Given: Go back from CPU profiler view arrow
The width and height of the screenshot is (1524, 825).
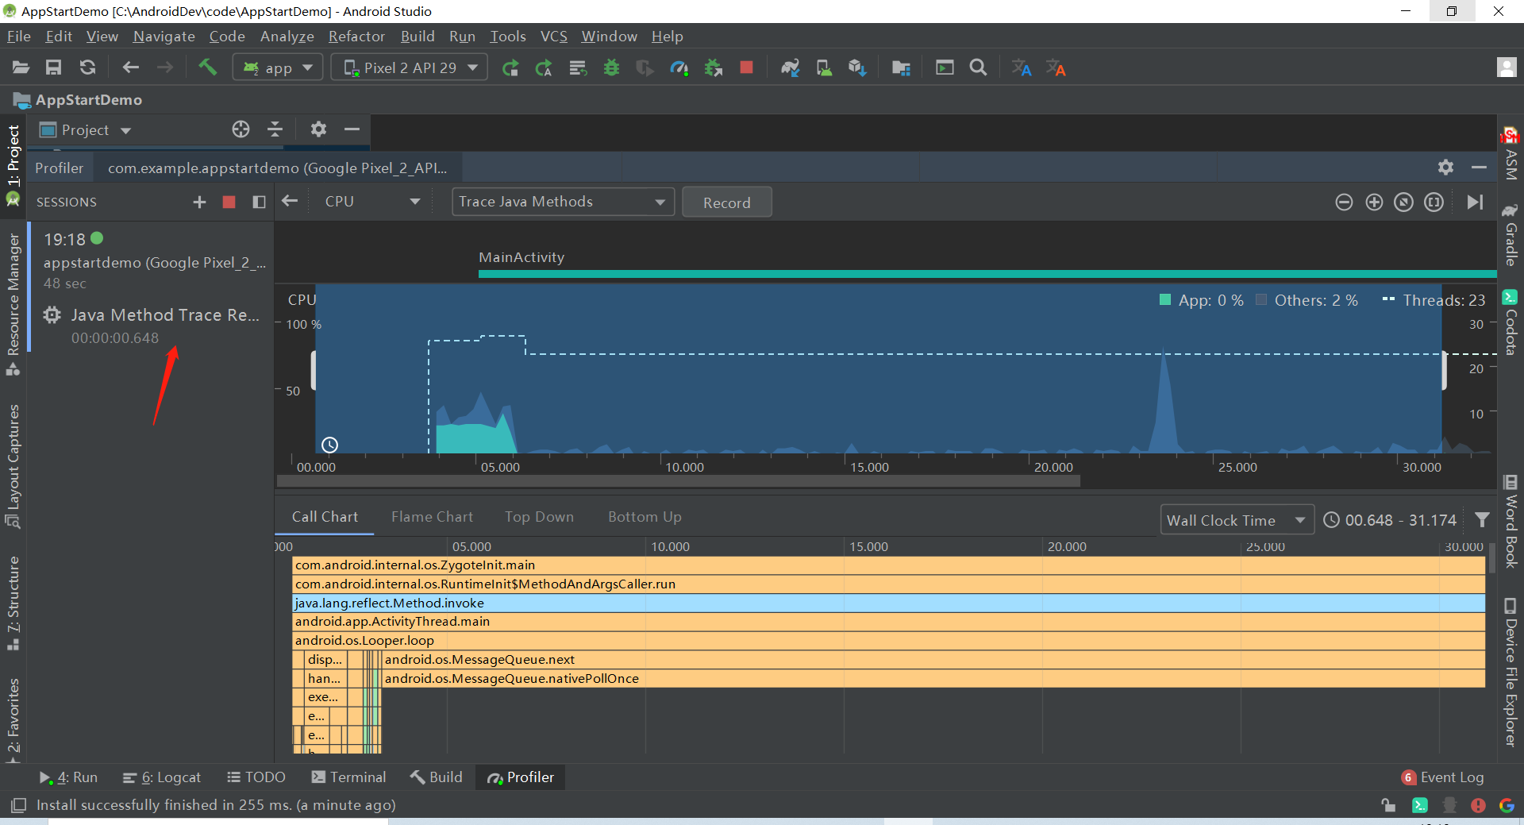Looking at the screenshot, I should click(290, 201).
